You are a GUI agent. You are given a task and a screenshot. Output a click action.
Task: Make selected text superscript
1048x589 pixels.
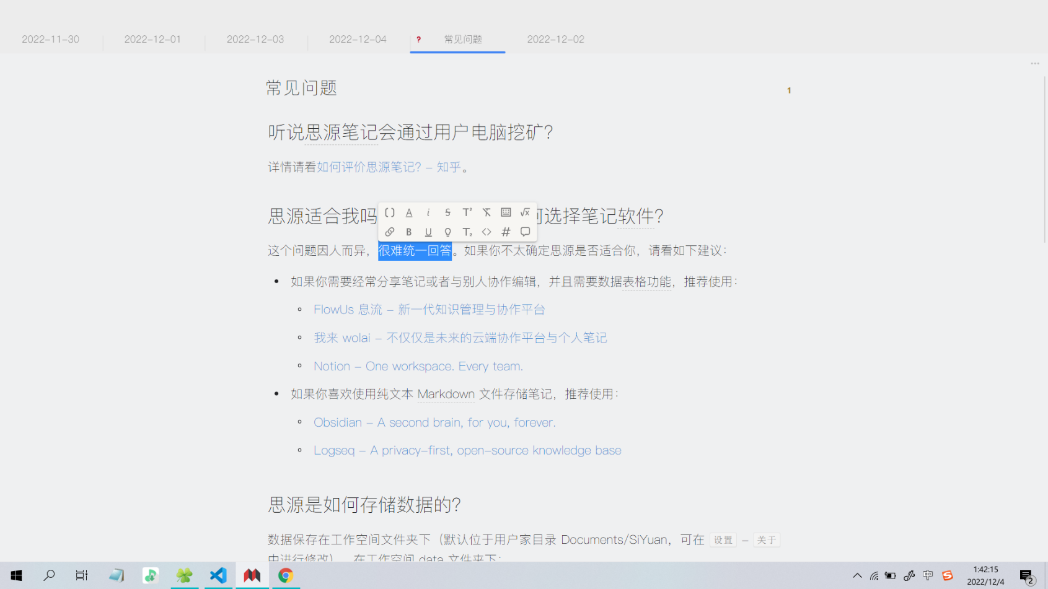click(x=467, y=212)
